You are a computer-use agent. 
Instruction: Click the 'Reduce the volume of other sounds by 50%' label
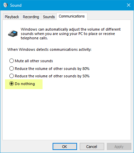tap(52, 76)
